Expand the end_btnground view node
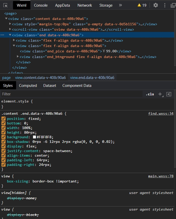Image resolution: width=176 pixels, height=219 pixels. click(18, 56)
